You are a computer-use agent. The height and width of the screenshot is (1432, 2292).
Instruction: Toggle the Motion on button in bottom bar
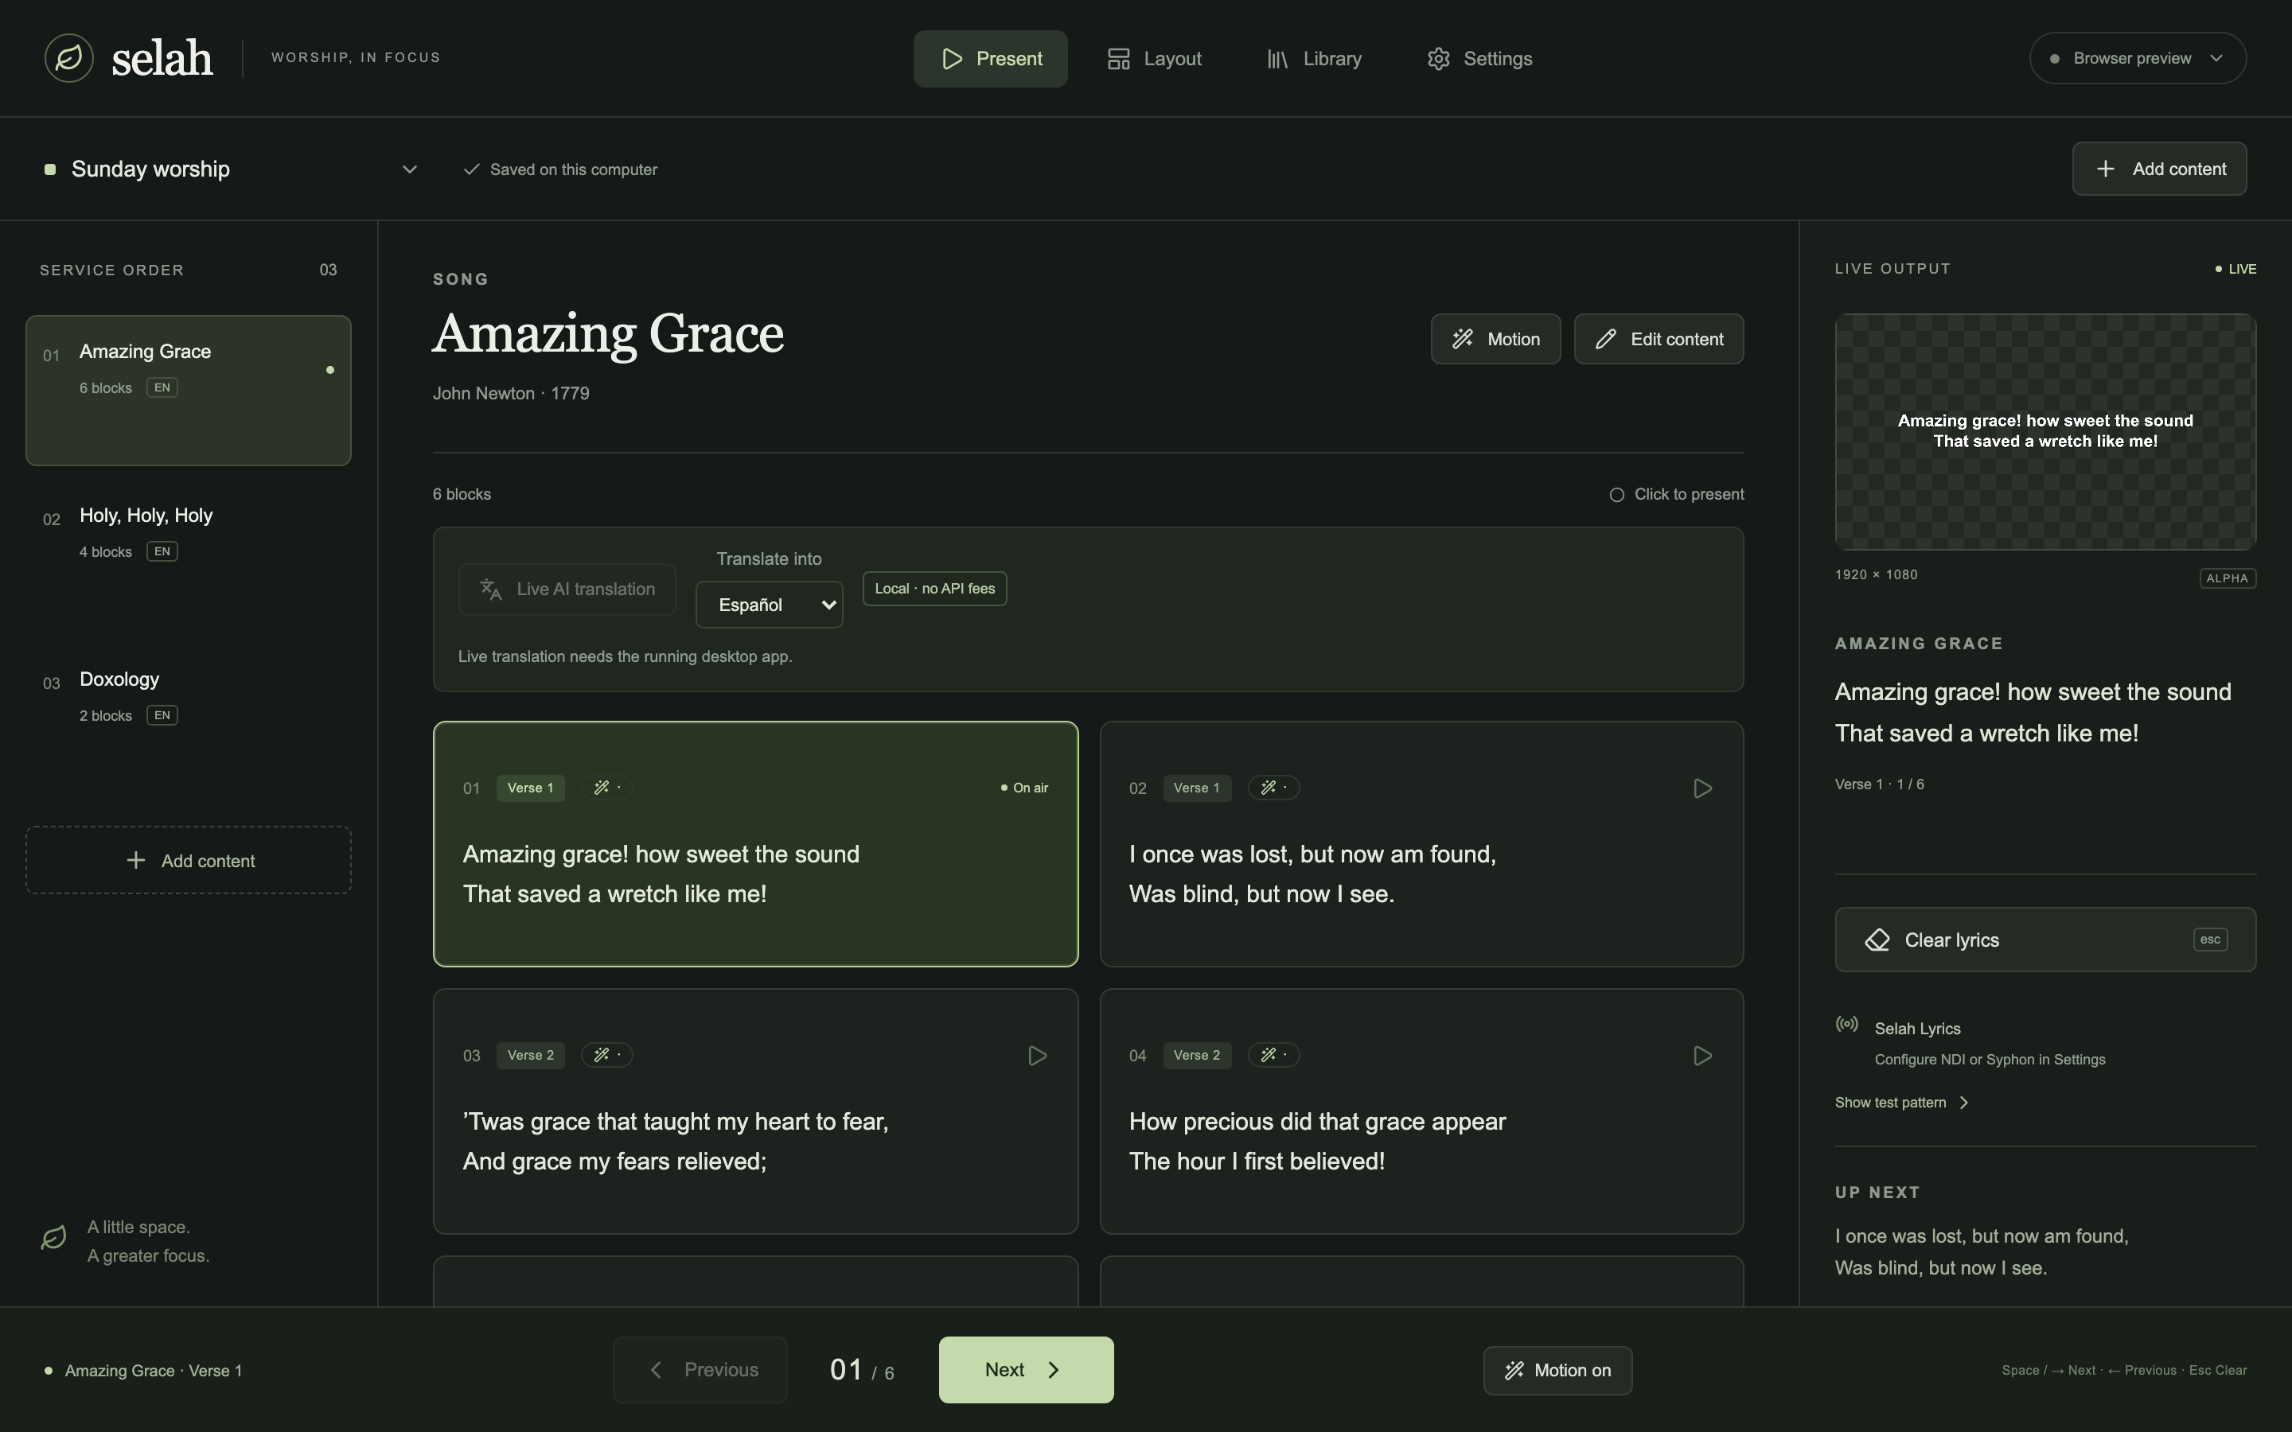click(1557, 1371)
